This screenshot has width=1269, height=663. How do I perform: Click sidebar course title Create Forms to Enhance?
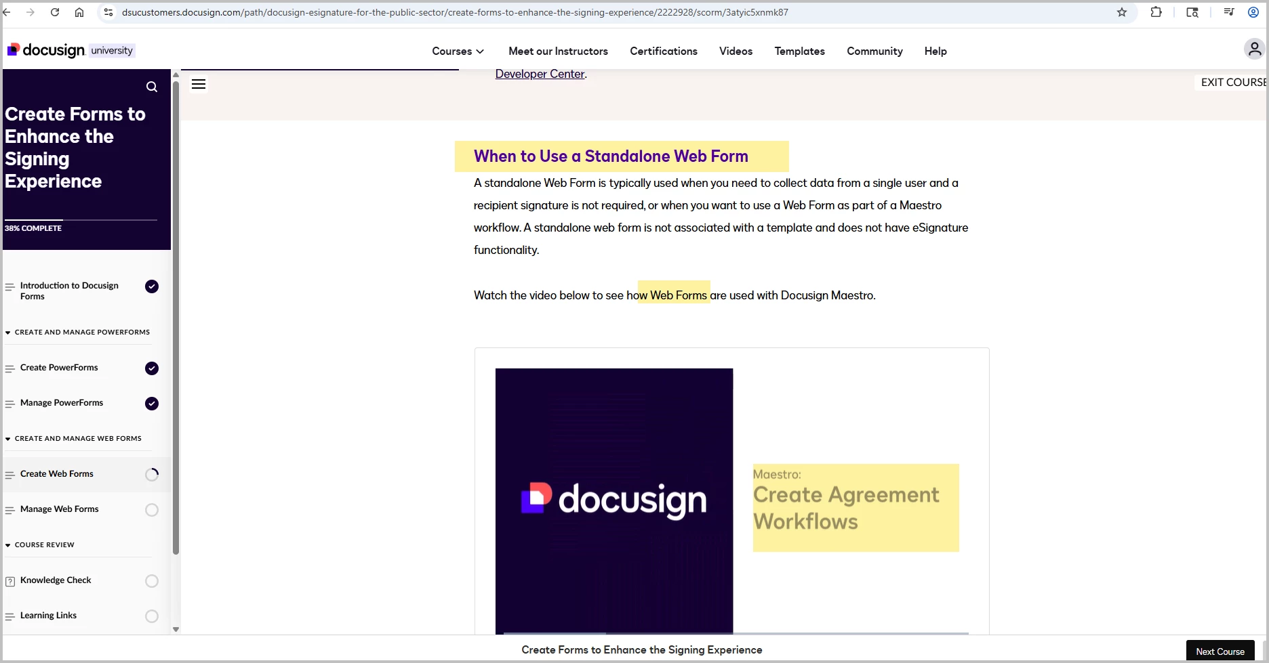pos(75,148)
